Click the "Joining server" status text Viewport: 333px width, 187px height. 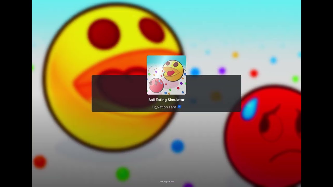tap(166, 182)
